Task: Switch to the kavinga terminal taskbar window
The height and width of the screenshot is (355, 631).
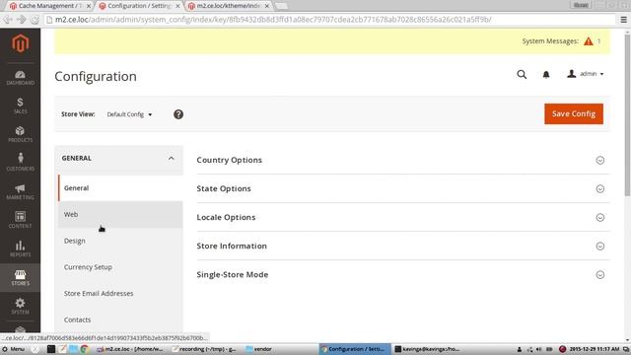Action: click(x=427, y=349)
